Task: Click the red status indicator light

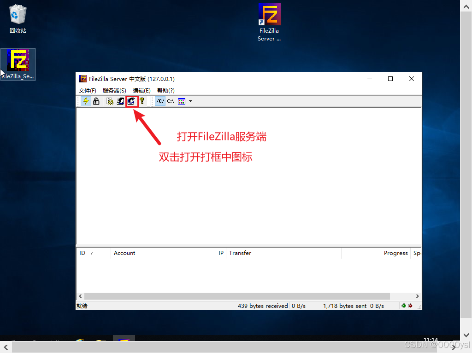Action: coord(410,306)
